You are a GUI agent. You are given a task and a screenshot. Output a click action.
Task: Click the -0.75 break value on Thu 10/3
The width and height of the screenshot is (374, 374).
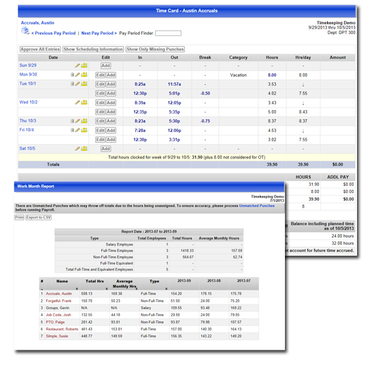(205, 121)
